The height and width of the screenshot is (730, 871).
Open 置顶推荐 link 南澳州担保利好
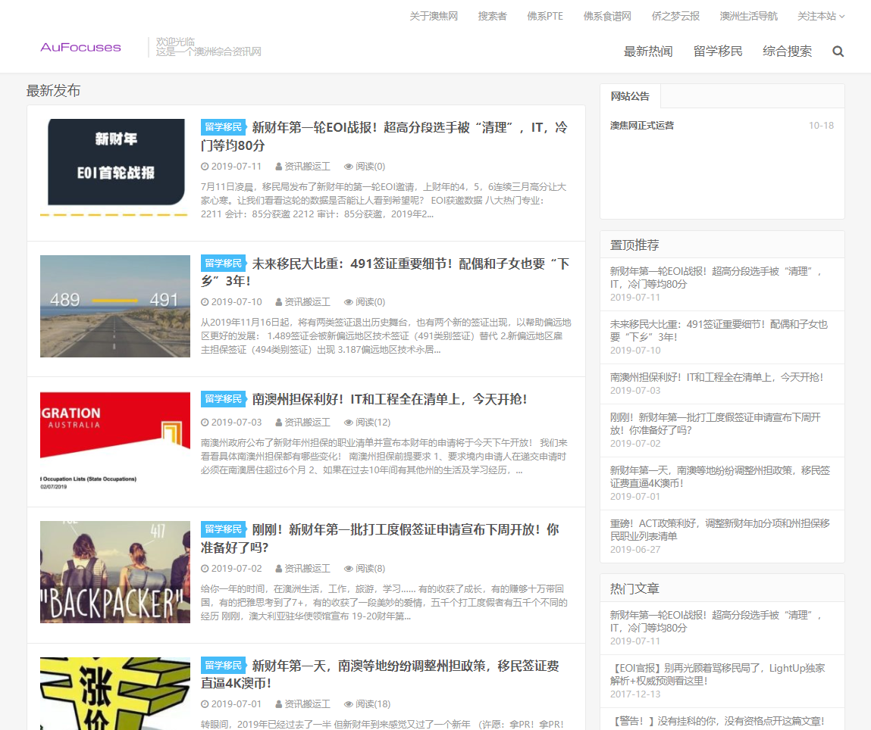[x=716, y=377]
